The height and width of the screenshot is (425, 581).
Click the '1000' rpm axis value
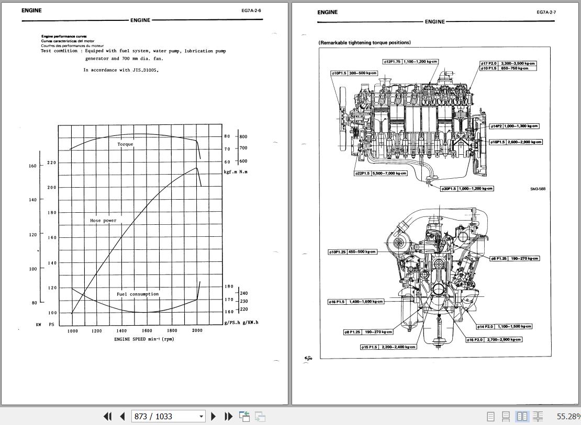(x=73, y=331)
